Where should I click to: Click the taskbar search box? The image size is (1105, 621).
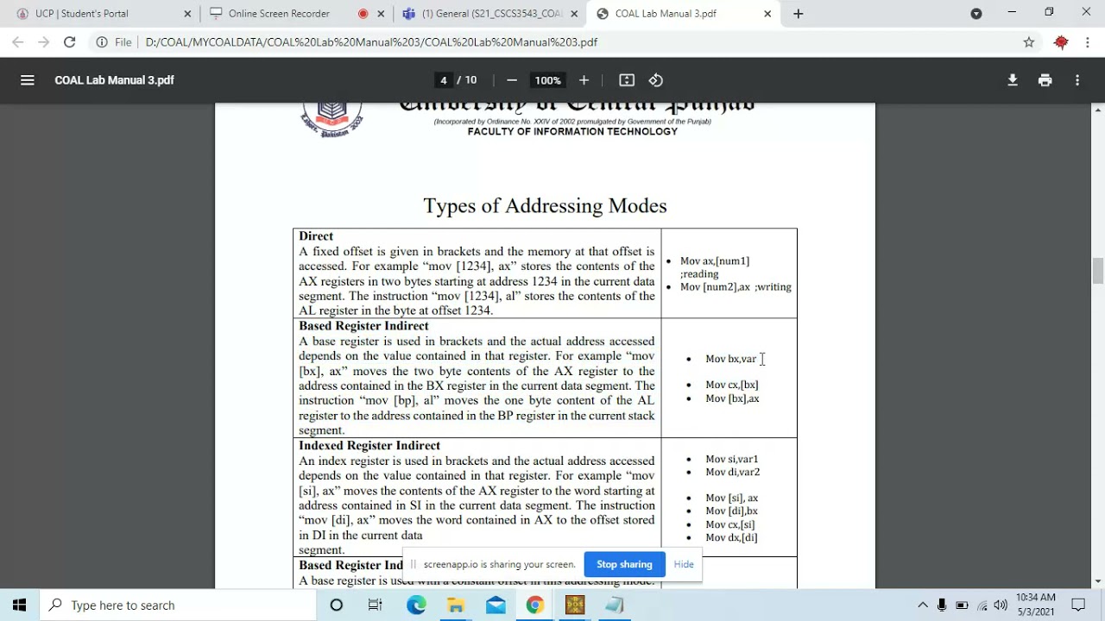click(179, 605)
